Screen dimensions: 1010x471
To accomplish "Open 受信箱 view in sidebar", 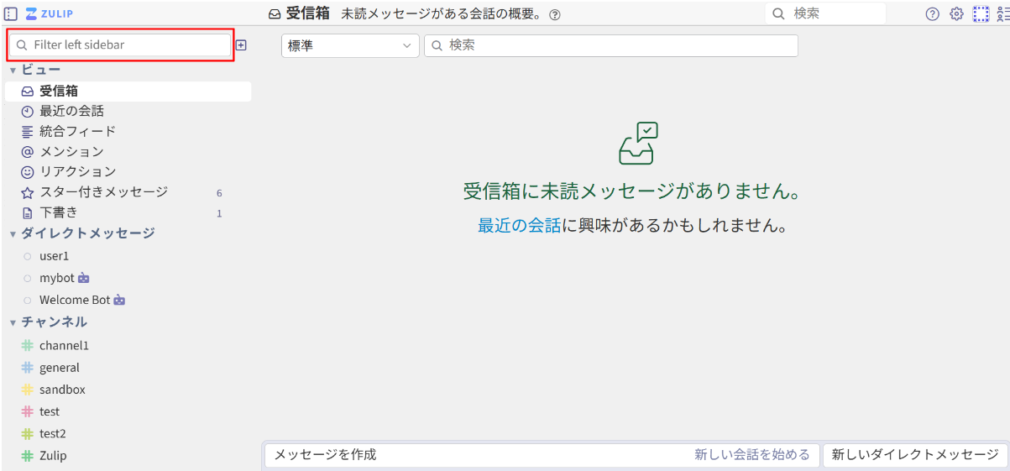I will [x=128, y=92].
